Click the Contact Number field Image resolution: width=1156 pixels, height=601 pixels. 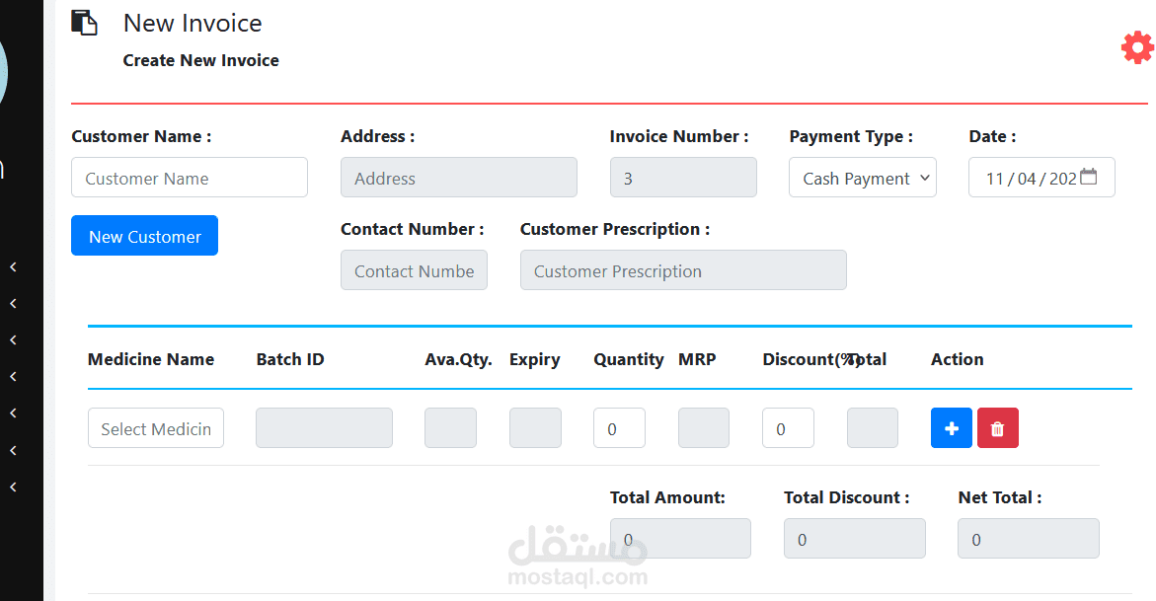[x=414, y=269]
